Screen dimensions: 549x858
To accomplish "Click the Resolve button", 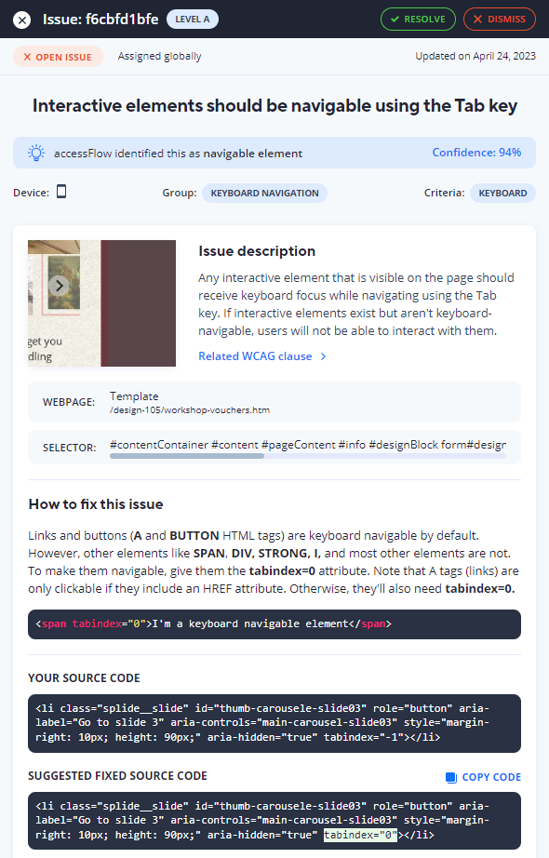I will point(418,20).
